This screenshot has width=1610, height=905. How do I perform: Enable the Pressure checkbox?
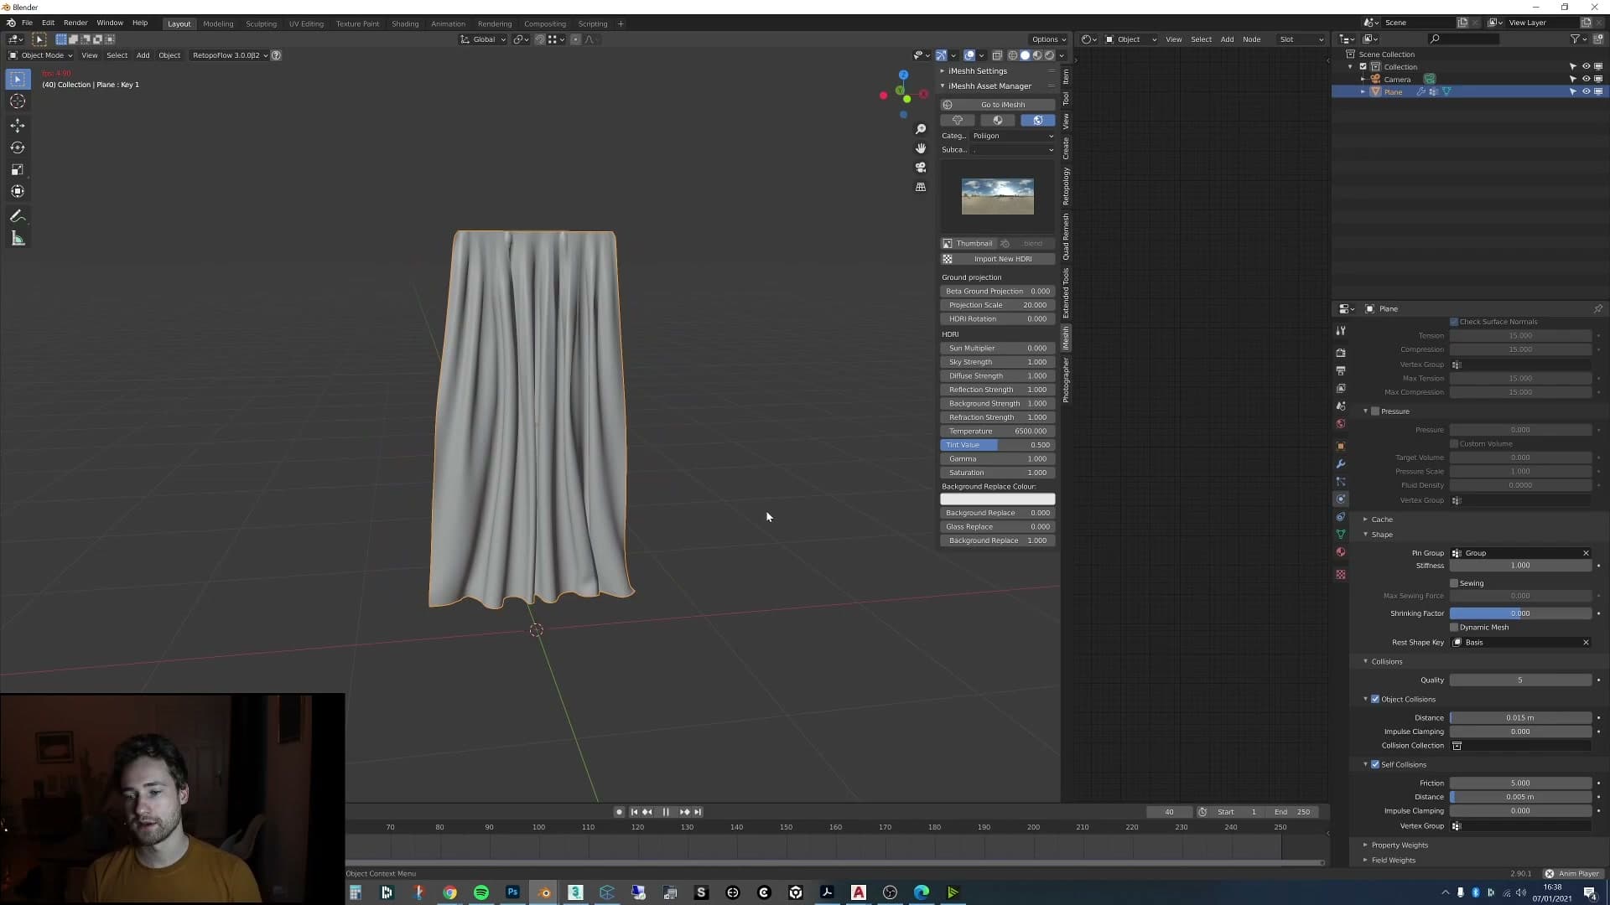pos(1375,411)
